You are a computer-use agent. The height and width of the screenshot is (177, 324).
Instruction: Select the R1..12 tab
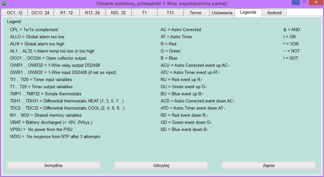66,13
